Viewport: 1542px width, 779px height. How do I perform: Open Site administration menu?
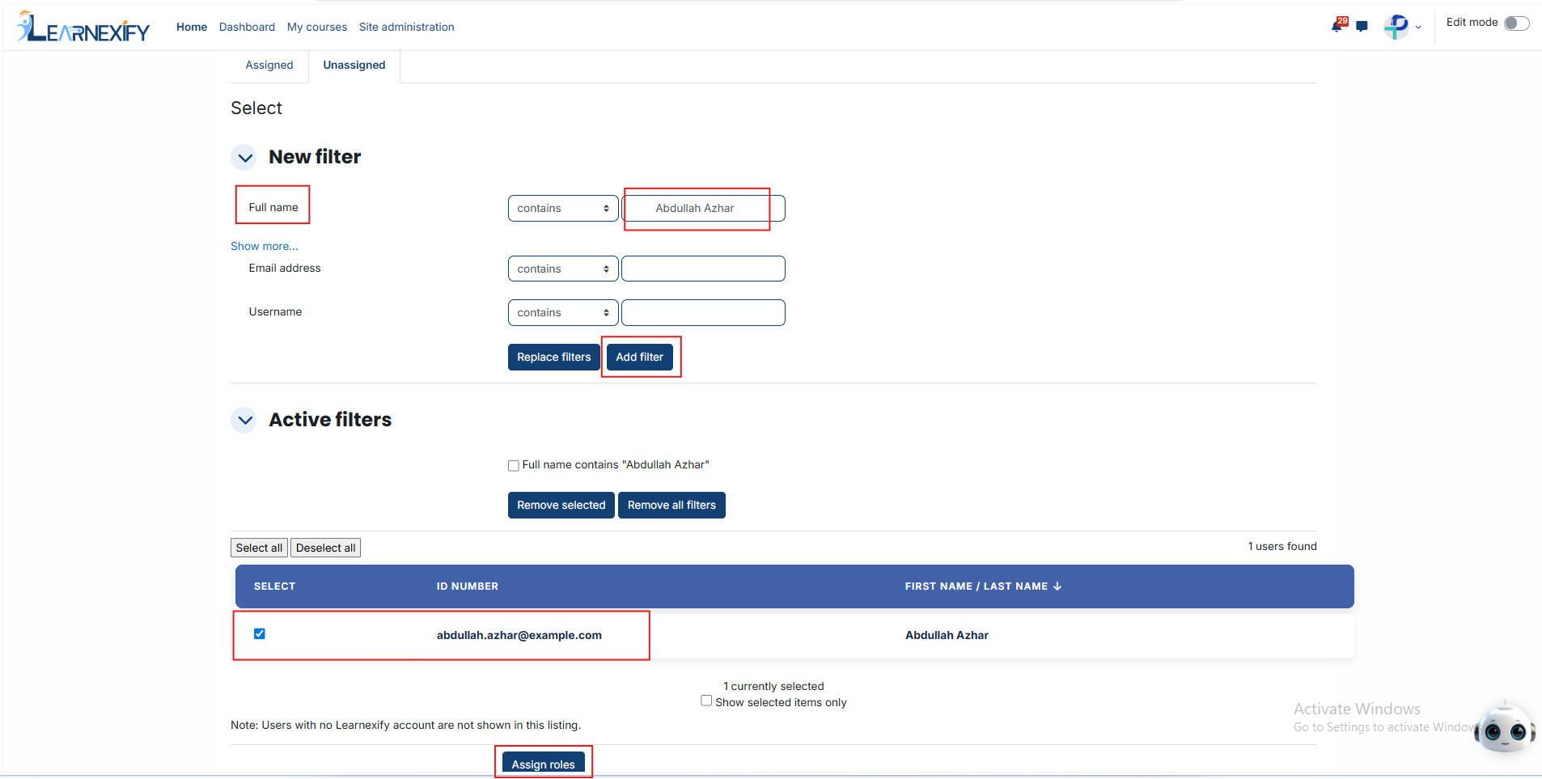(x=406, y=27)
